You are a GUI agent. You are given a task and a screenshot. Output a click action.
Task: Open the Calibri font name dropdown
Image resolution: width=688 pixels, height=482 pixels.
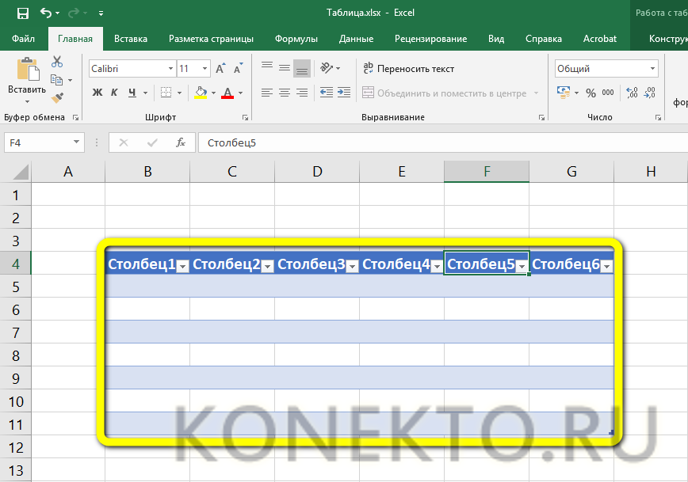(x=132, y=69)
